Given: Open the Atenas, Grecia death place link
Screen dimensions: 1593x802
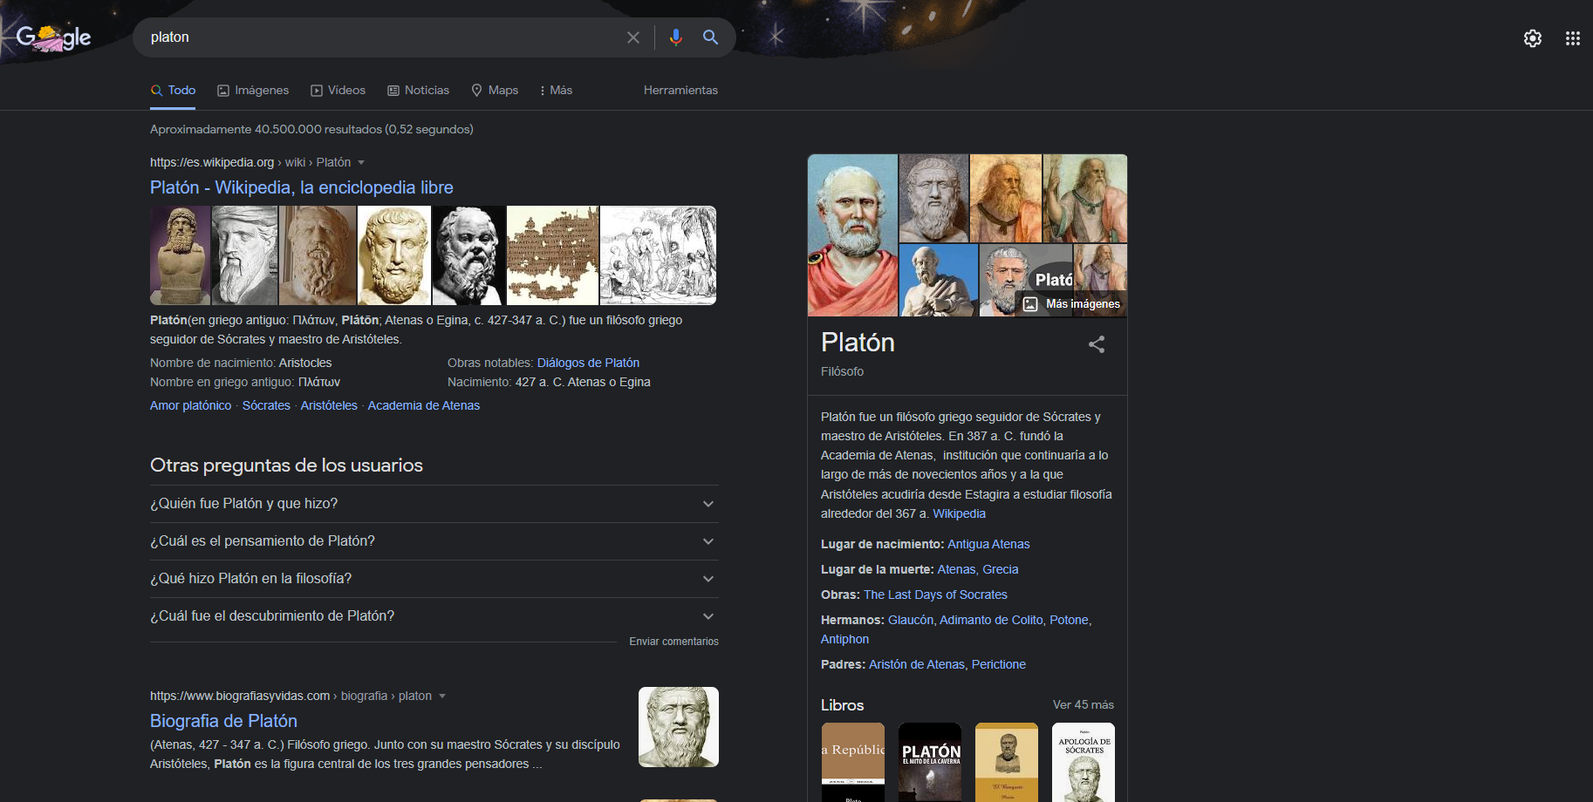Looking at the screenshot, I should coord(978,569).
